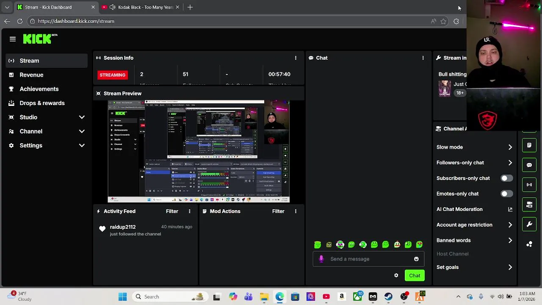
Task: Expand the Studio sidebar section
Action: click(x=82, y=117)
